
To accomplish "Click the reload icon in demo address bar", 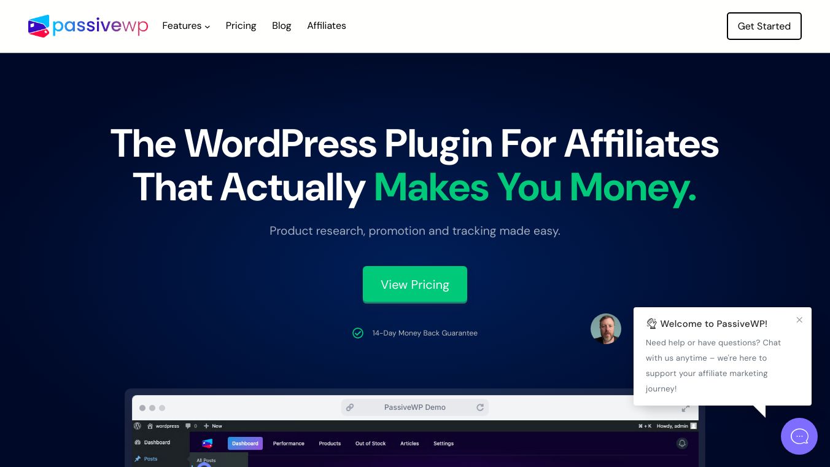I will 480,407.
